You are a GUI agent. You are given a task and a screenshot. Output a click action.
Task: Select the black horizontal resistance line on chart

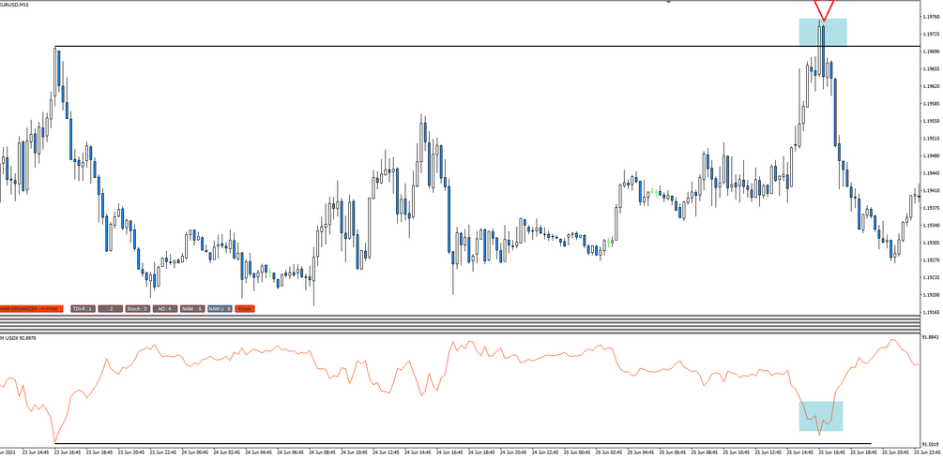coord(487,46)
